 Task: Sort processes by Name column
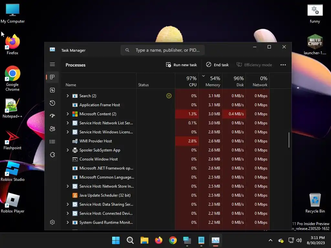point(98,81)
